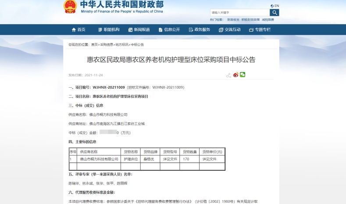Viewport: 346px width, 204px height.
Task: Open the 职能机构 menu
Action: coord(108,30)
